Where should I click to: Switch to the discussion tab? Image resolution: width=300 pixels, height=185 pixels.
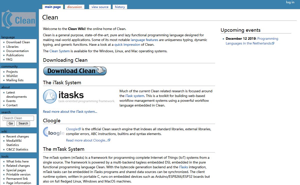74,7
